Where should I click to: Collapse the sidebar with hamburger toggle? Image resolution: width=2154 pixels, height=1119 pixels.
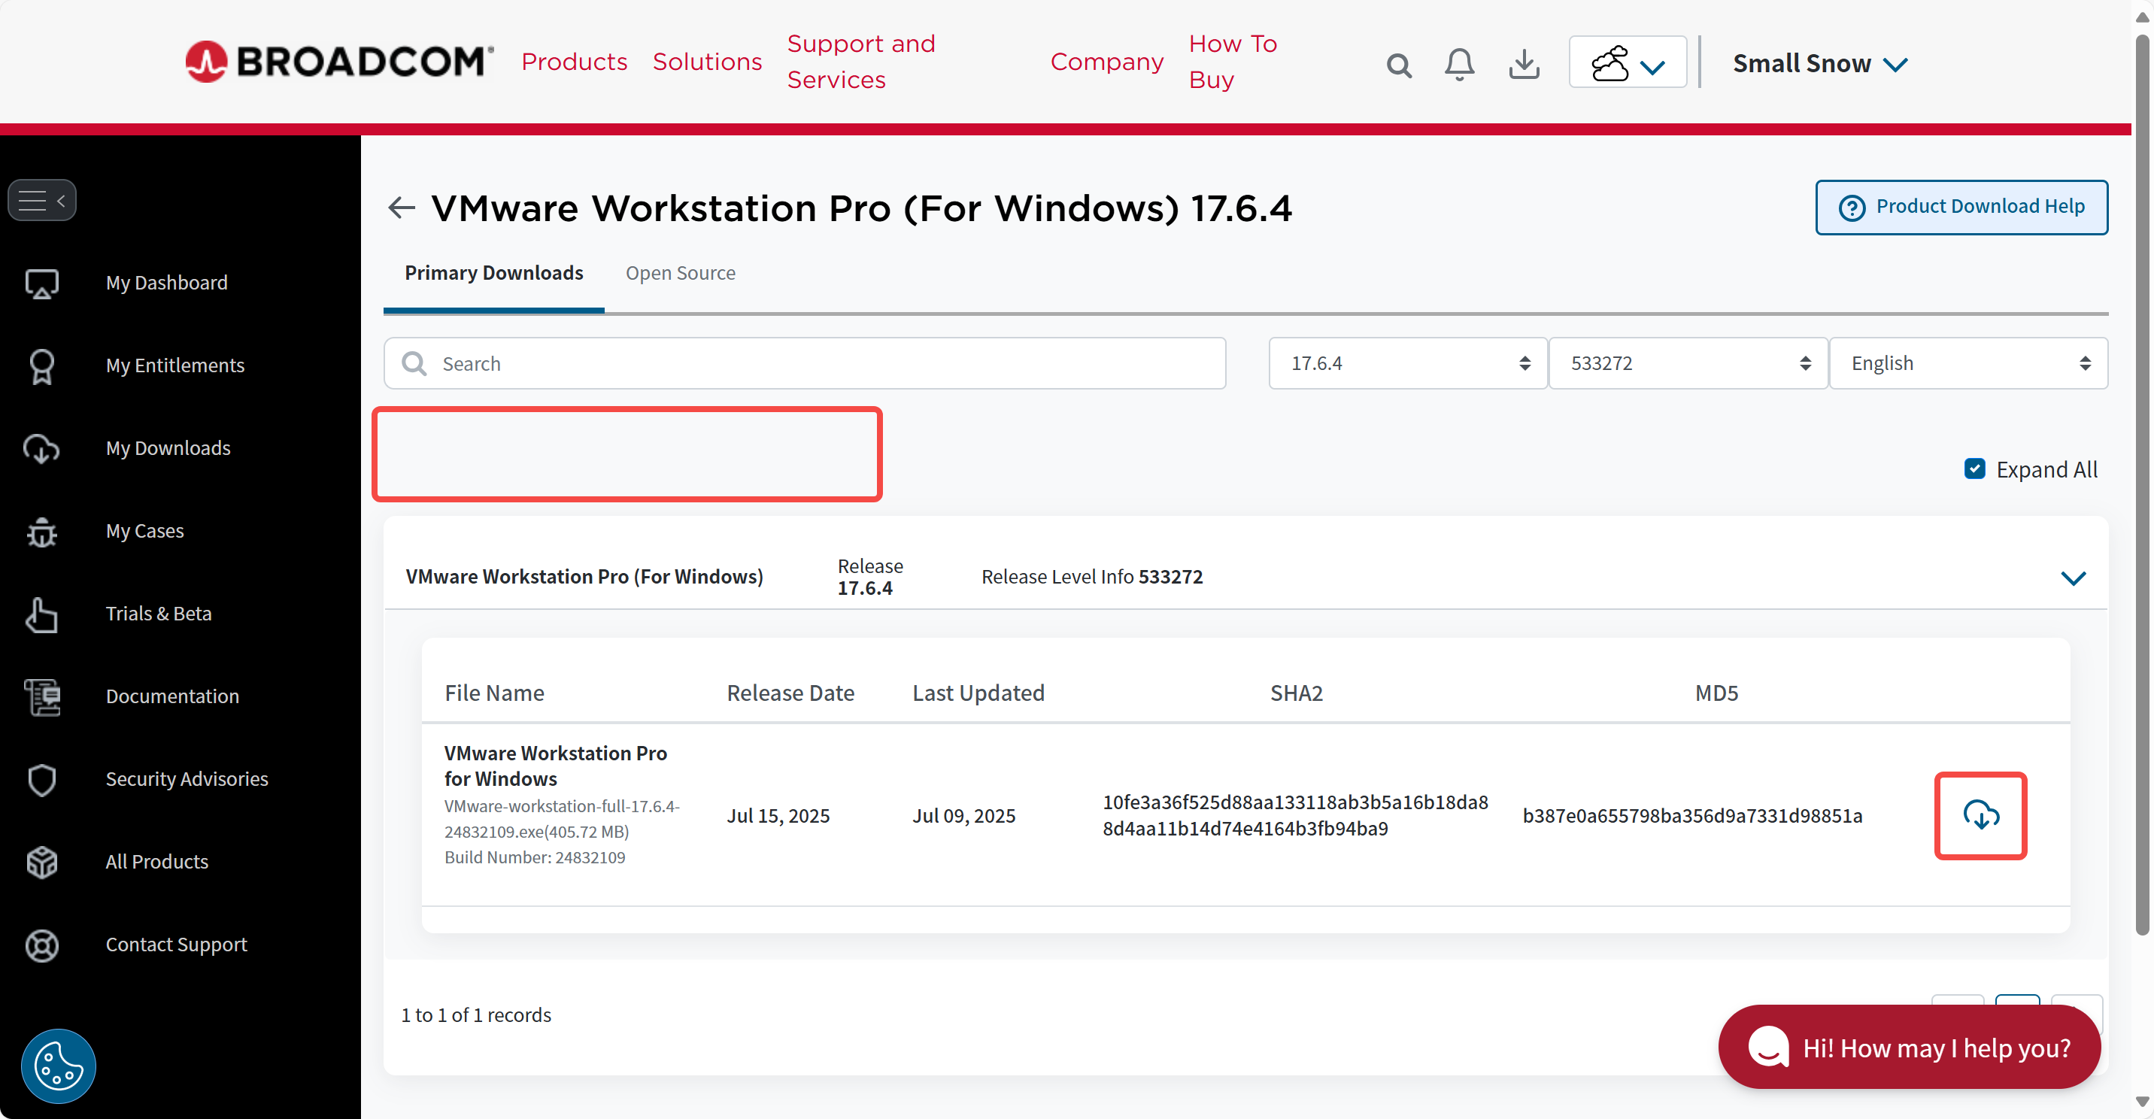(42, 201)
